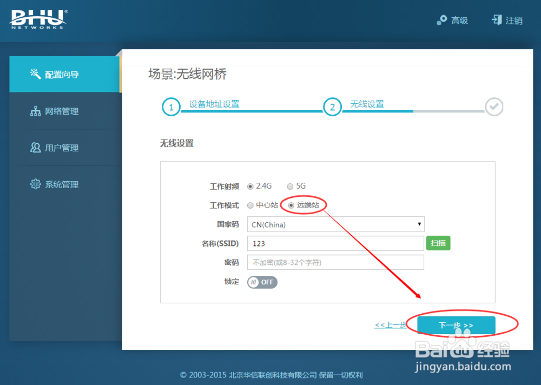Click the BHU Networks logo
The image size is (541, 385).
pos(38,19)
